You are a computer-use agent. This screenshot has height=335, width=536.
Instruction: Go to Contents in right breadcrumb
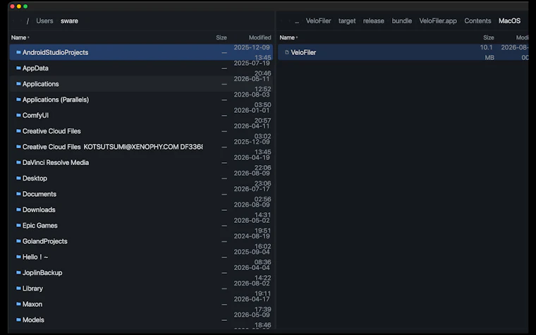pos(477,21)
